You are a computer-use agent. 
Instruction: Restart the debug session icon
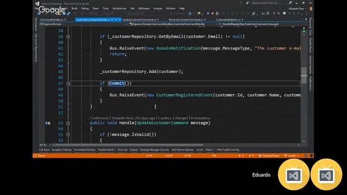[217, 14]
